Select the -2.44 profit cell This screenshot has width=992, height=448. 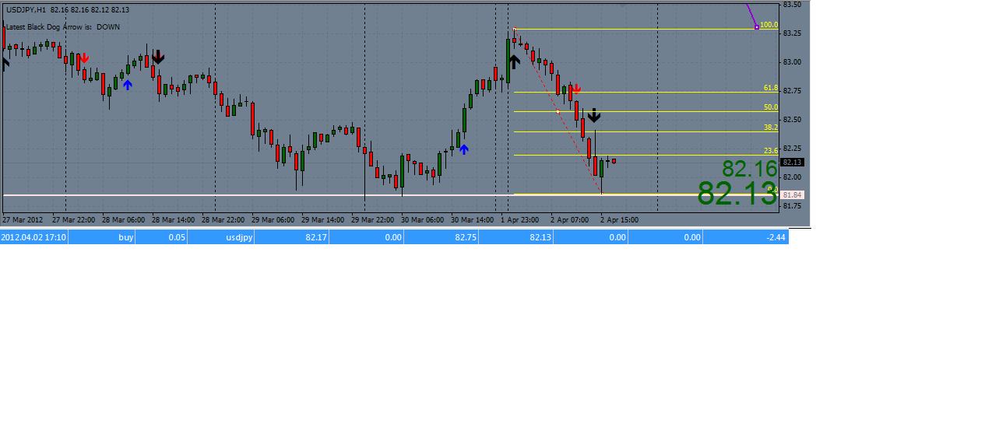click(746, 237)
